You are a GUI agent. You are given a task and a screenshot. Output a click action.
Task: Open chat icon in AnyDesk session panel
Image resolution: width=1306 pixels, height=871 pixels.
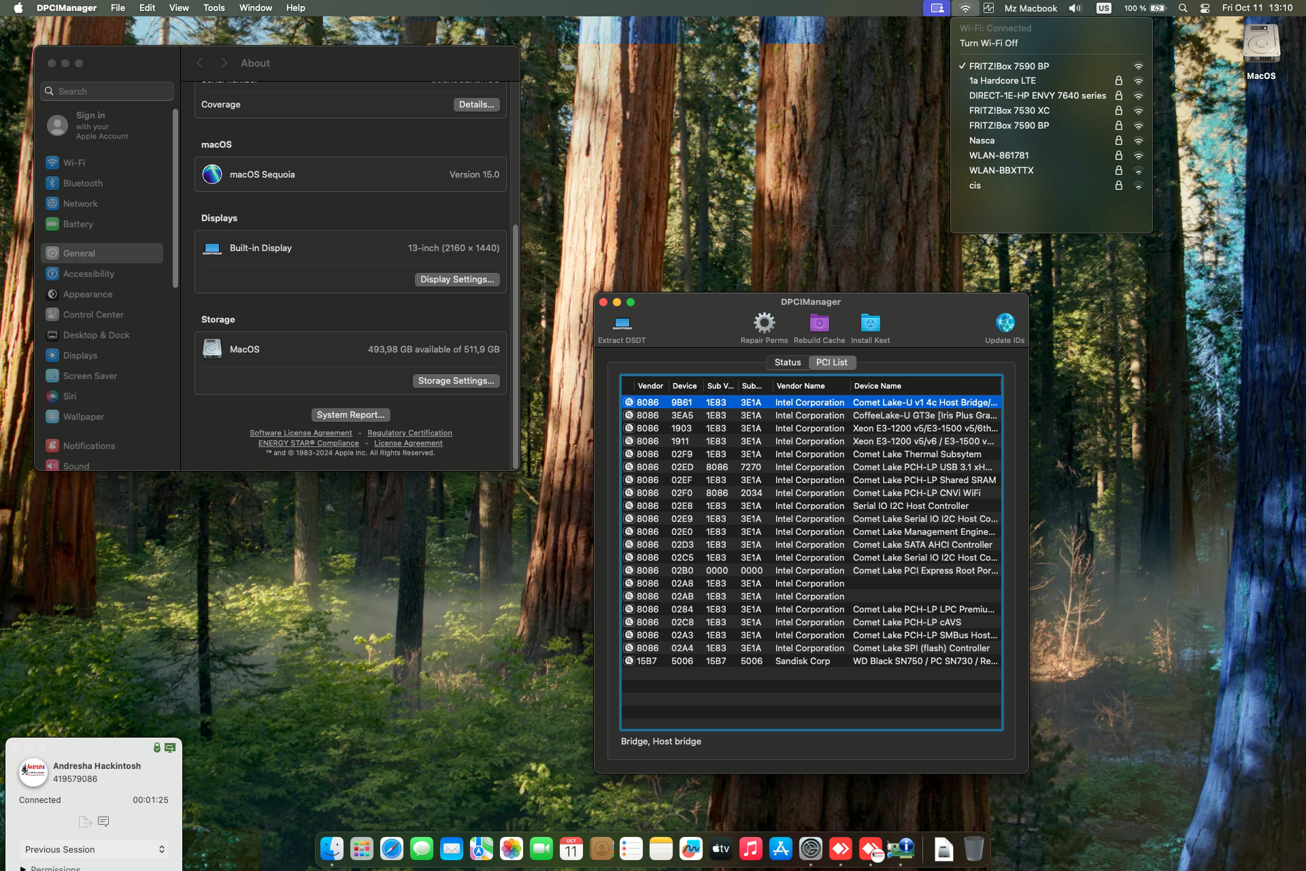tap(103, 821)
